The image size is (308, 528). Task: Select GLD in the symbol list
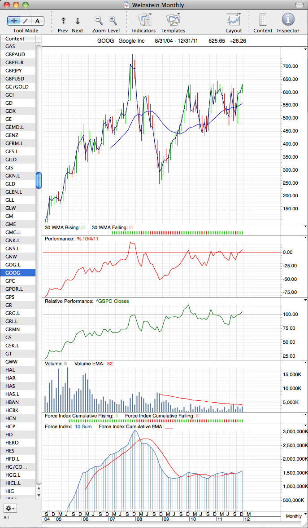pyautogui.click(x=17, y=183)
